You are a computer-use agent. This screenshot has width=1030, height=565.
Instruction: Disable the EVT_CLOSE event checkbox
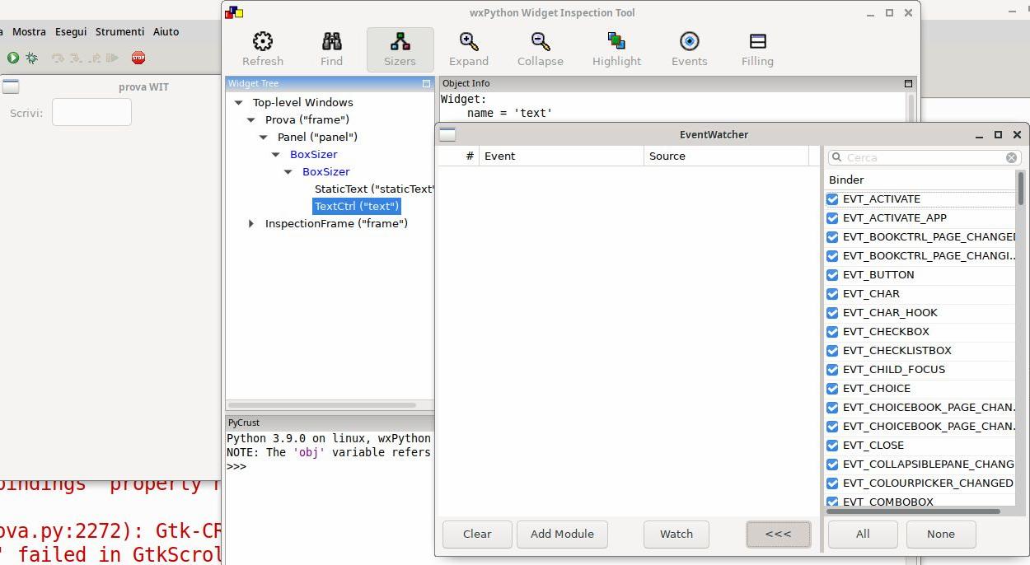pos(832,446)
